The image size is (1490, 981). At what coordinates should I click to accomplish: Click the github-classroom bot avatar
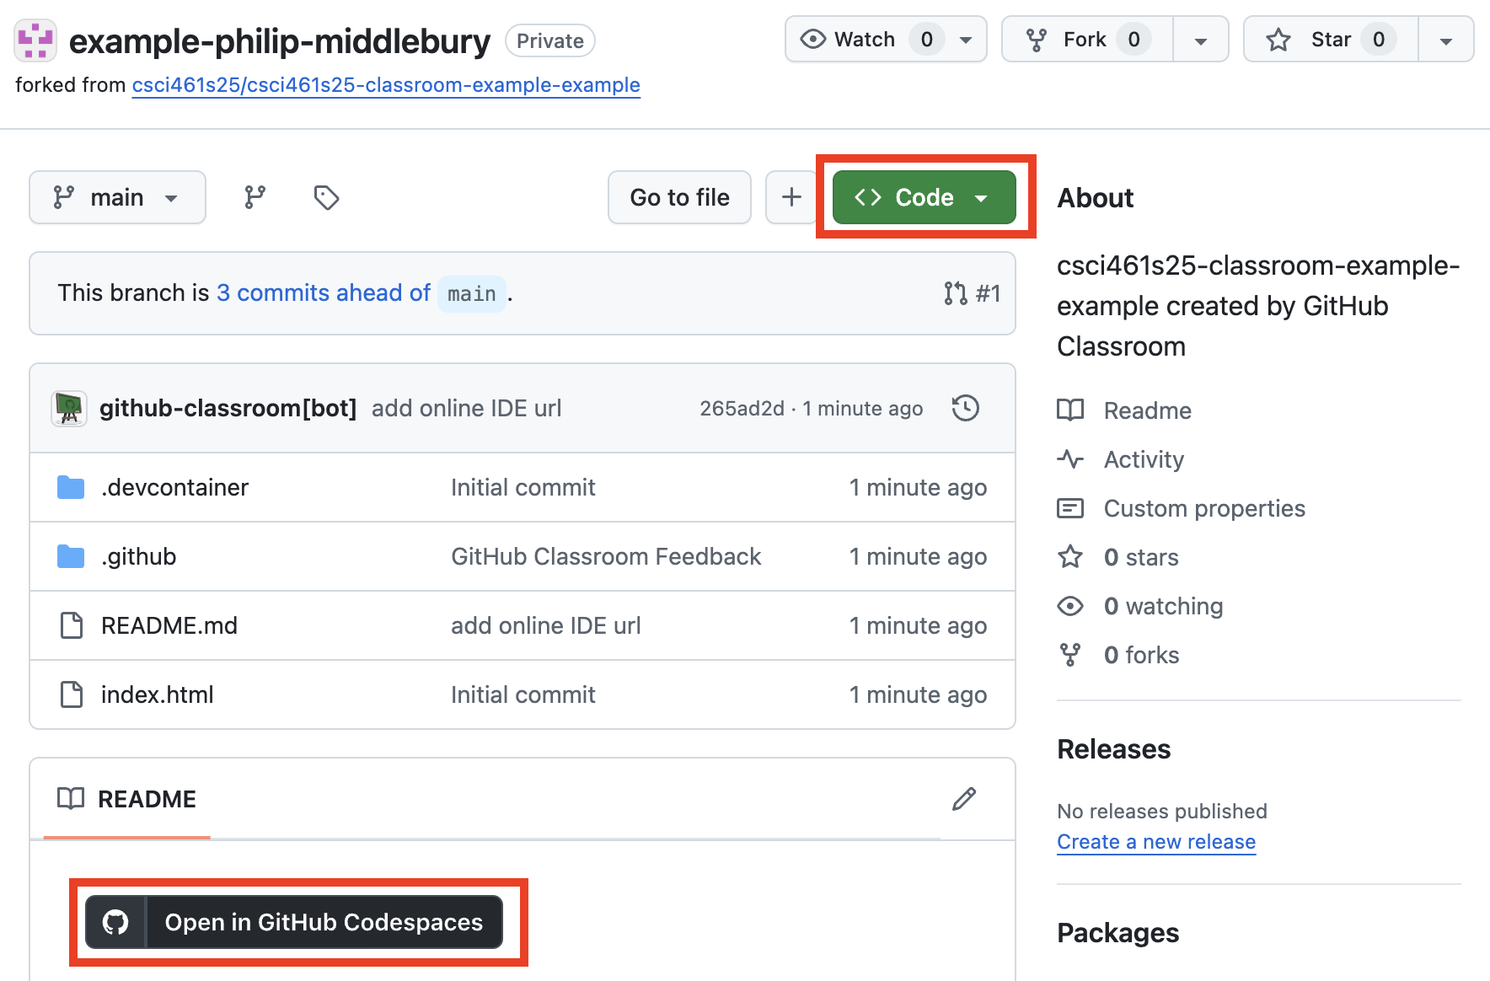tap(69, 409)
